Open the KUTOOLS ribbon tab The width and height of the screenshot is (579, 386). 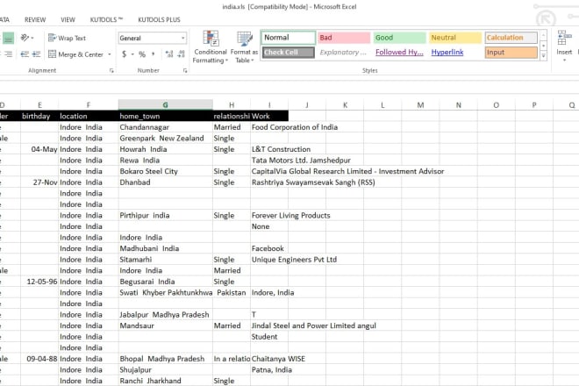coord(106,19)
